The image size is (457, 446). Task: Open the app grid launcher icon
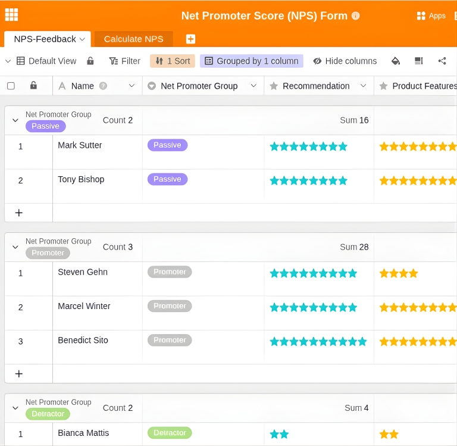[x=11, y=15]
